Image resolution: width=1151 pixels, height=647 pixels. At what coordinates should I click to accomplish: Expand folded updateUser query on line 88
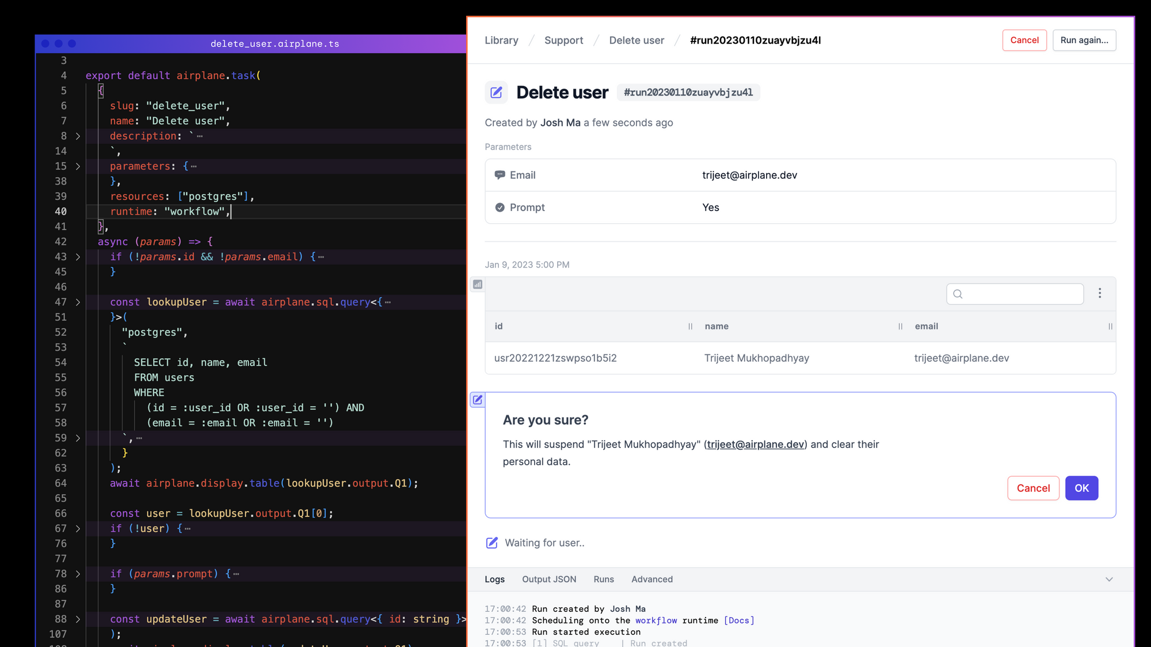tap(78, 619)
